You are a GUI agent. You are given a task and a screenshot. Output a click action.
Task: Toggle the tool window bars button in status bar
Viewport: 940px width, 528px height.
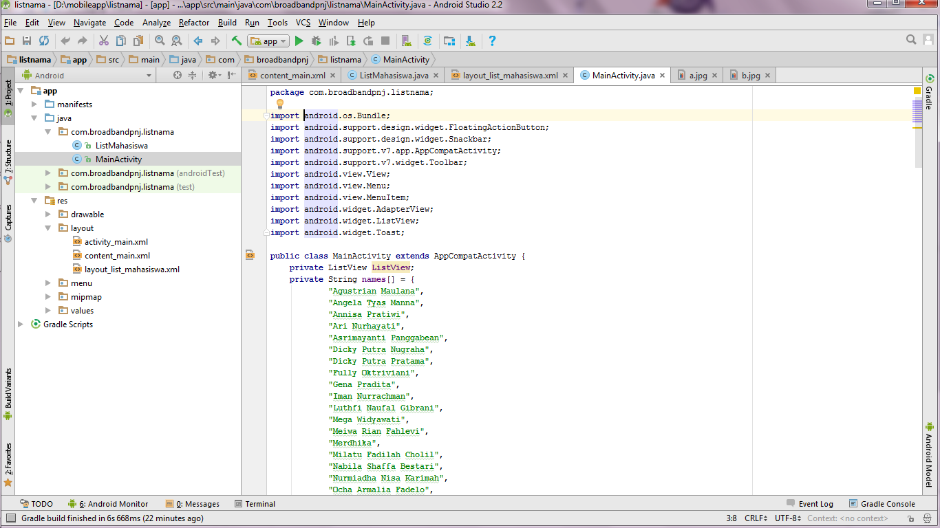pyautogui.click(x=10, y=518)
